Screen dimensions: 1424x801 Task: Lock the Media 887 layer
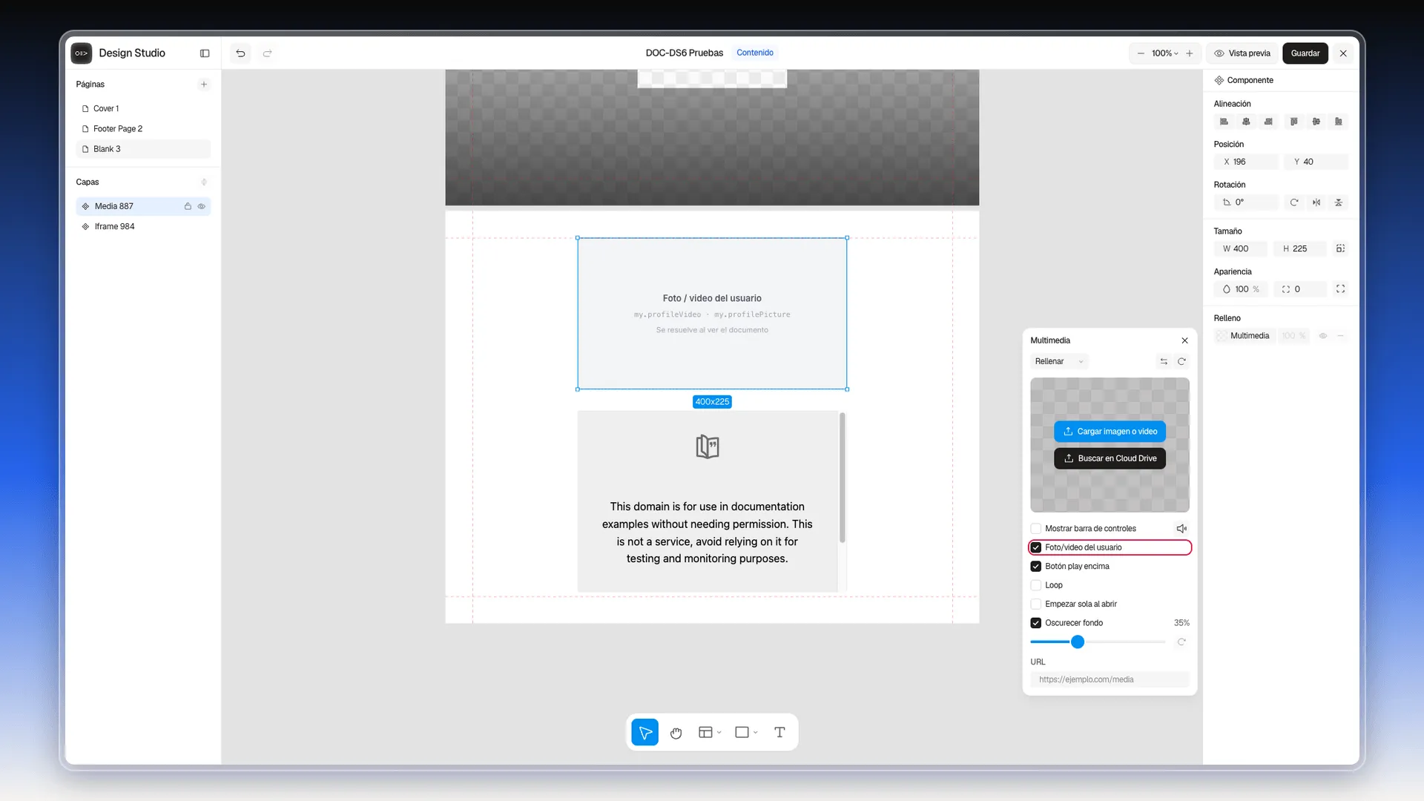pos(188,206)
